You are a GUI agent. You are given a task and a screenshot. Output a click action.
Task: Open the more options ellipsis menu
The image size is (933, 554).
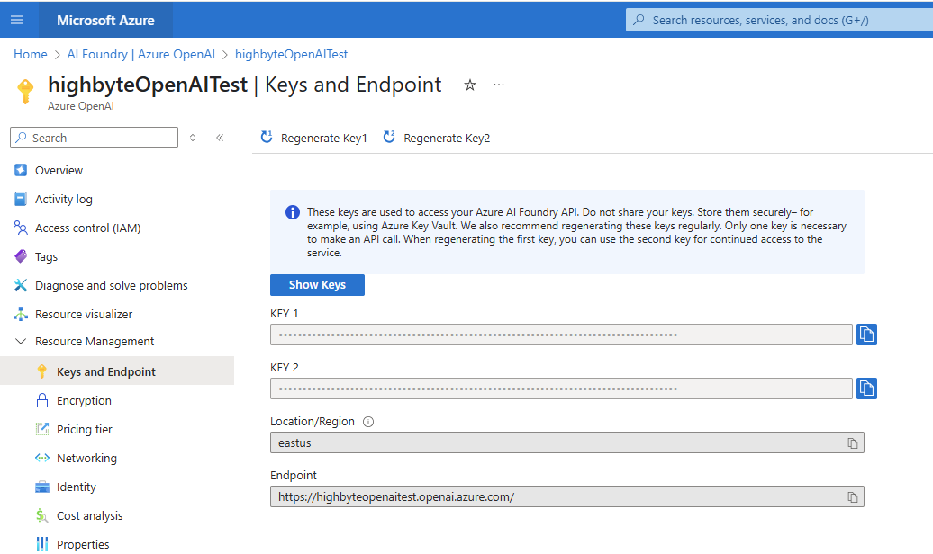click(x=499, y=85)
